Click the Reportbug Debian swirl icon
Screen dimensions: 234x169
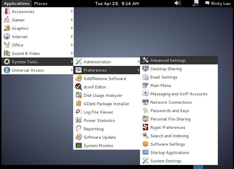79,129
